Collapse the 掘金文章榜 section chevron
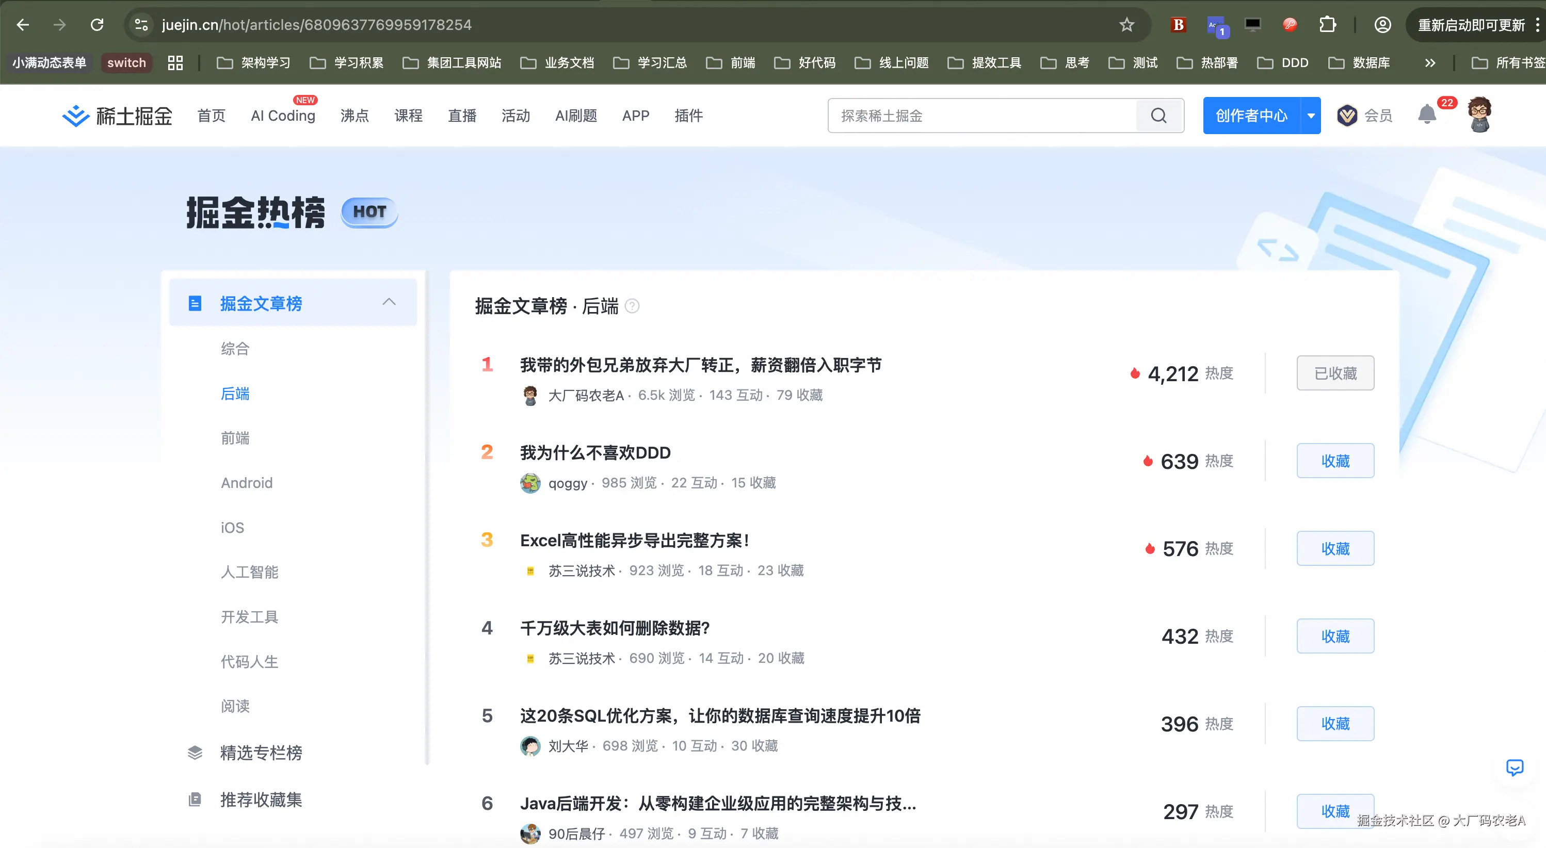The image size is (1546, 848). 389,302
